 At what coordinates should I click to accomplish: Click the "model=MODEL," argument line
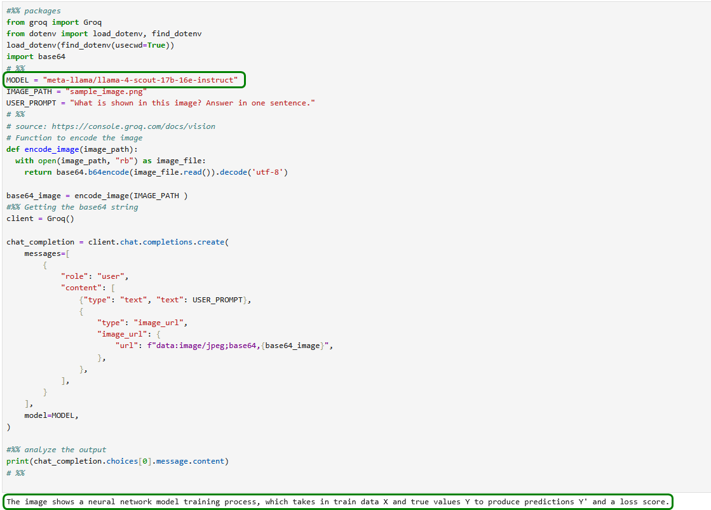click(x=51, y=415)
